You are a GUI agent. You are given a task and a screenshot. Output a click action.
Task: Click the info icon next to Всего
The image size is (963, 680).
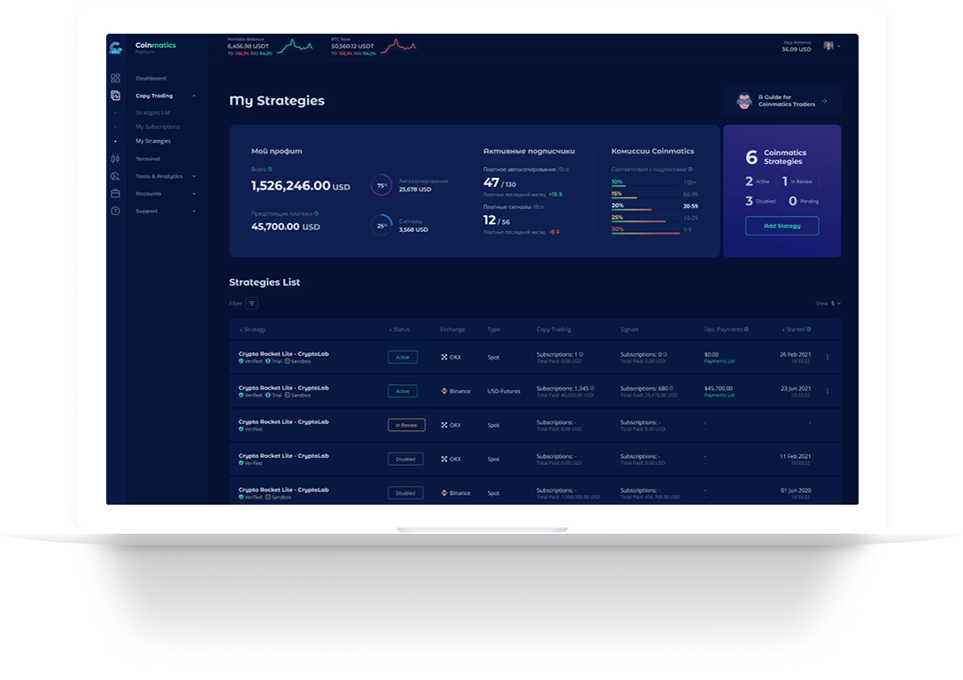pos(270,169)
